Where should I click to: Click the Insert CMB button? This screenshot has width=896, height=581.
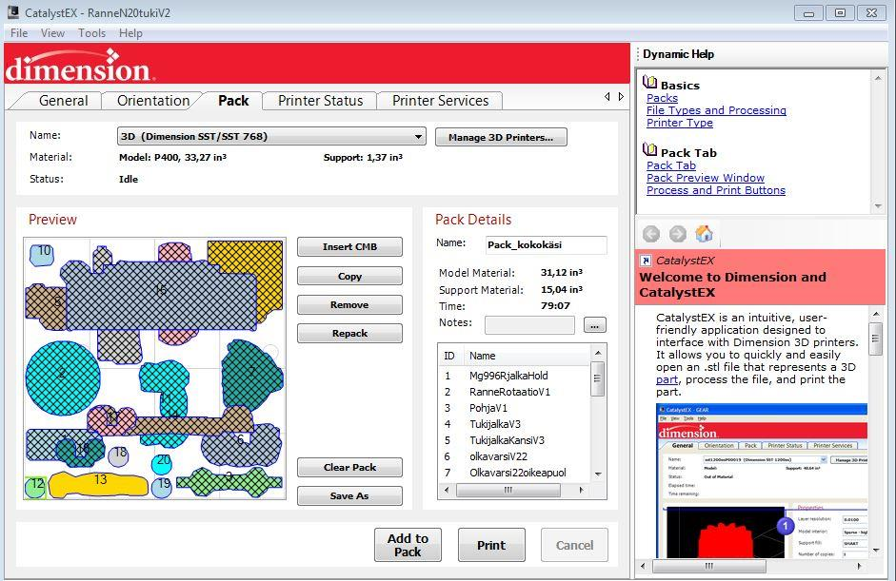tap(349, 246)
